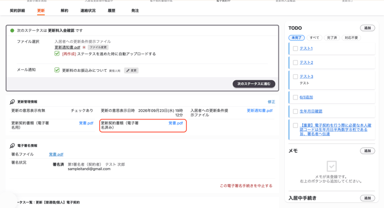Open 覚書.pdf for 更新契約書類（電子署名用）
This screenshot has height=208, width=384.
[86, 123]
